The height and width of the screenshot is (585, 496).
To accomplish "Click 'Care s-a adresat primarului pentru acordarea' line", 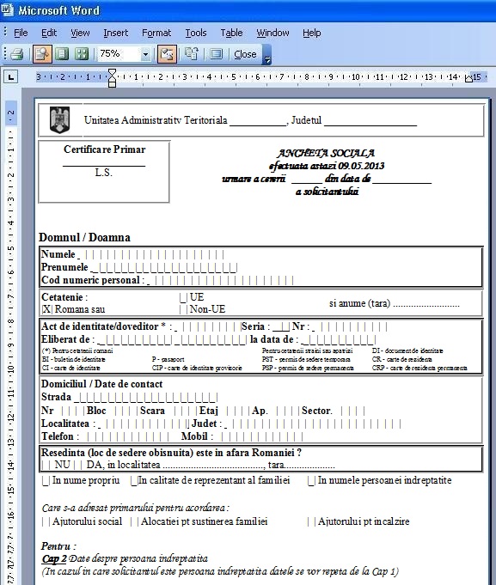I will point(135,509).
